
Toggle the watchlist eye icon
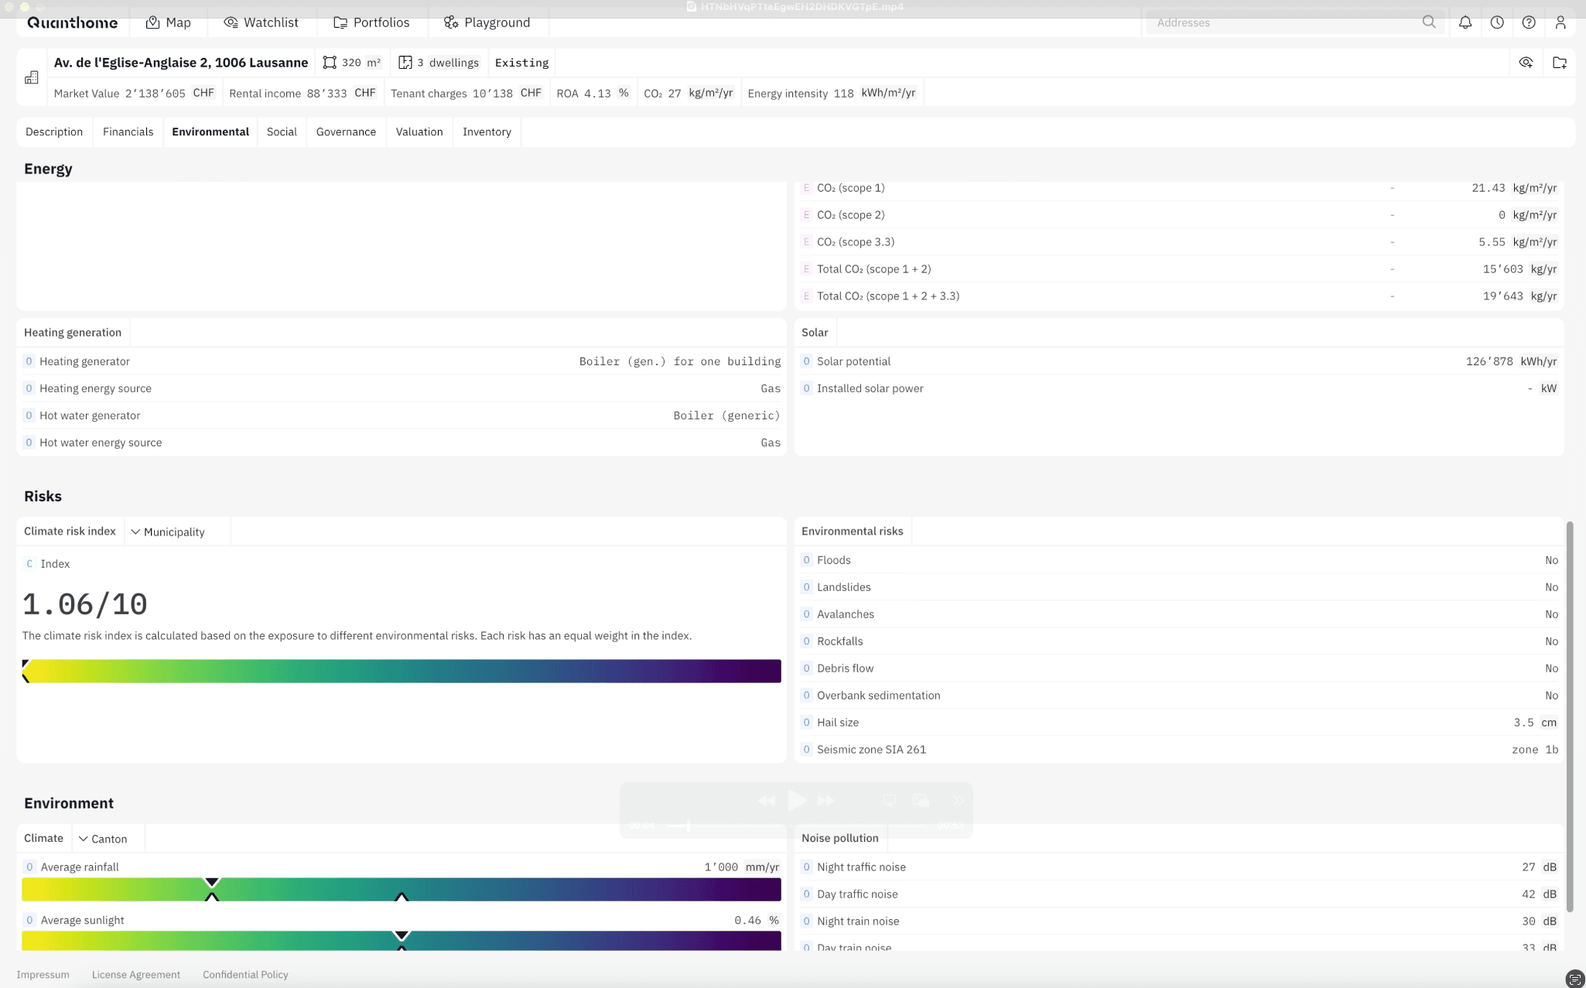tap(1526, 63)
